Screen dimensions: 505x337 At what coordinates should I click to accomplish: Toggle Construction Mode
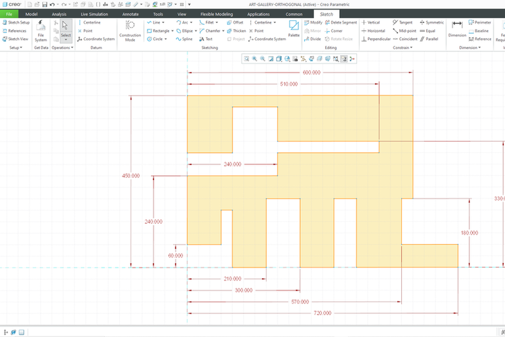click(130, 31)
